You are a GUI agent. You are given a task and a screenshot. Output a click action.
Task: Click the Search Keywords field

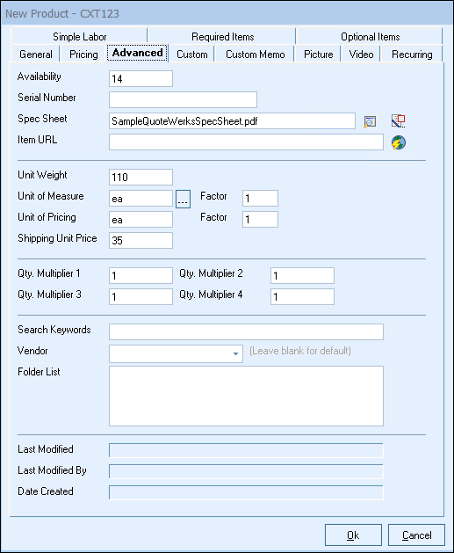tap(246, 331)
